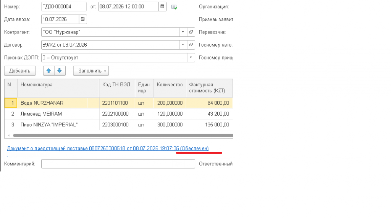
Task: Move selected row up
Action: [48, 71]
